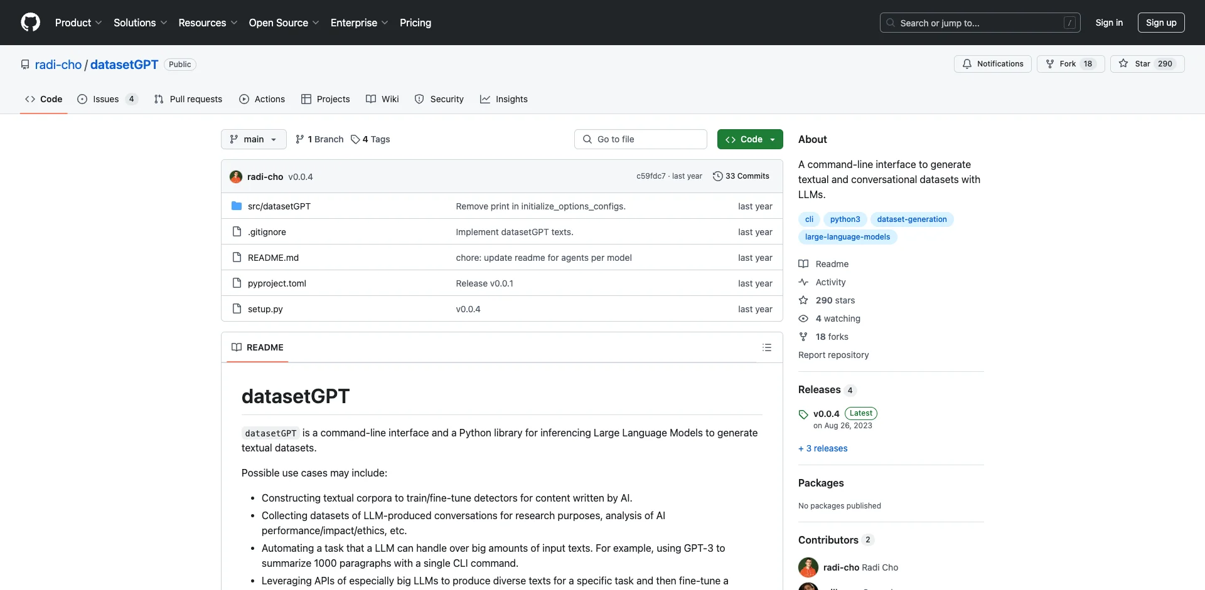Switch to the Insights tab

(504, 99)
